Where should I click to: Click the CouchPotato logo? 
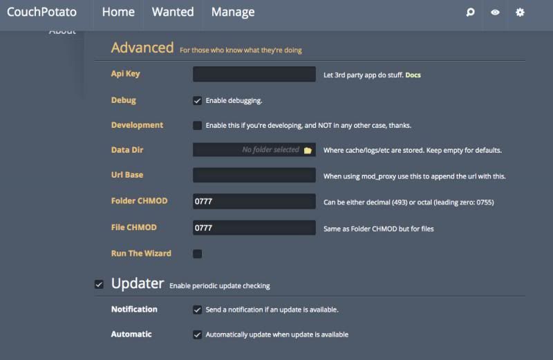[x=41, y=12]
